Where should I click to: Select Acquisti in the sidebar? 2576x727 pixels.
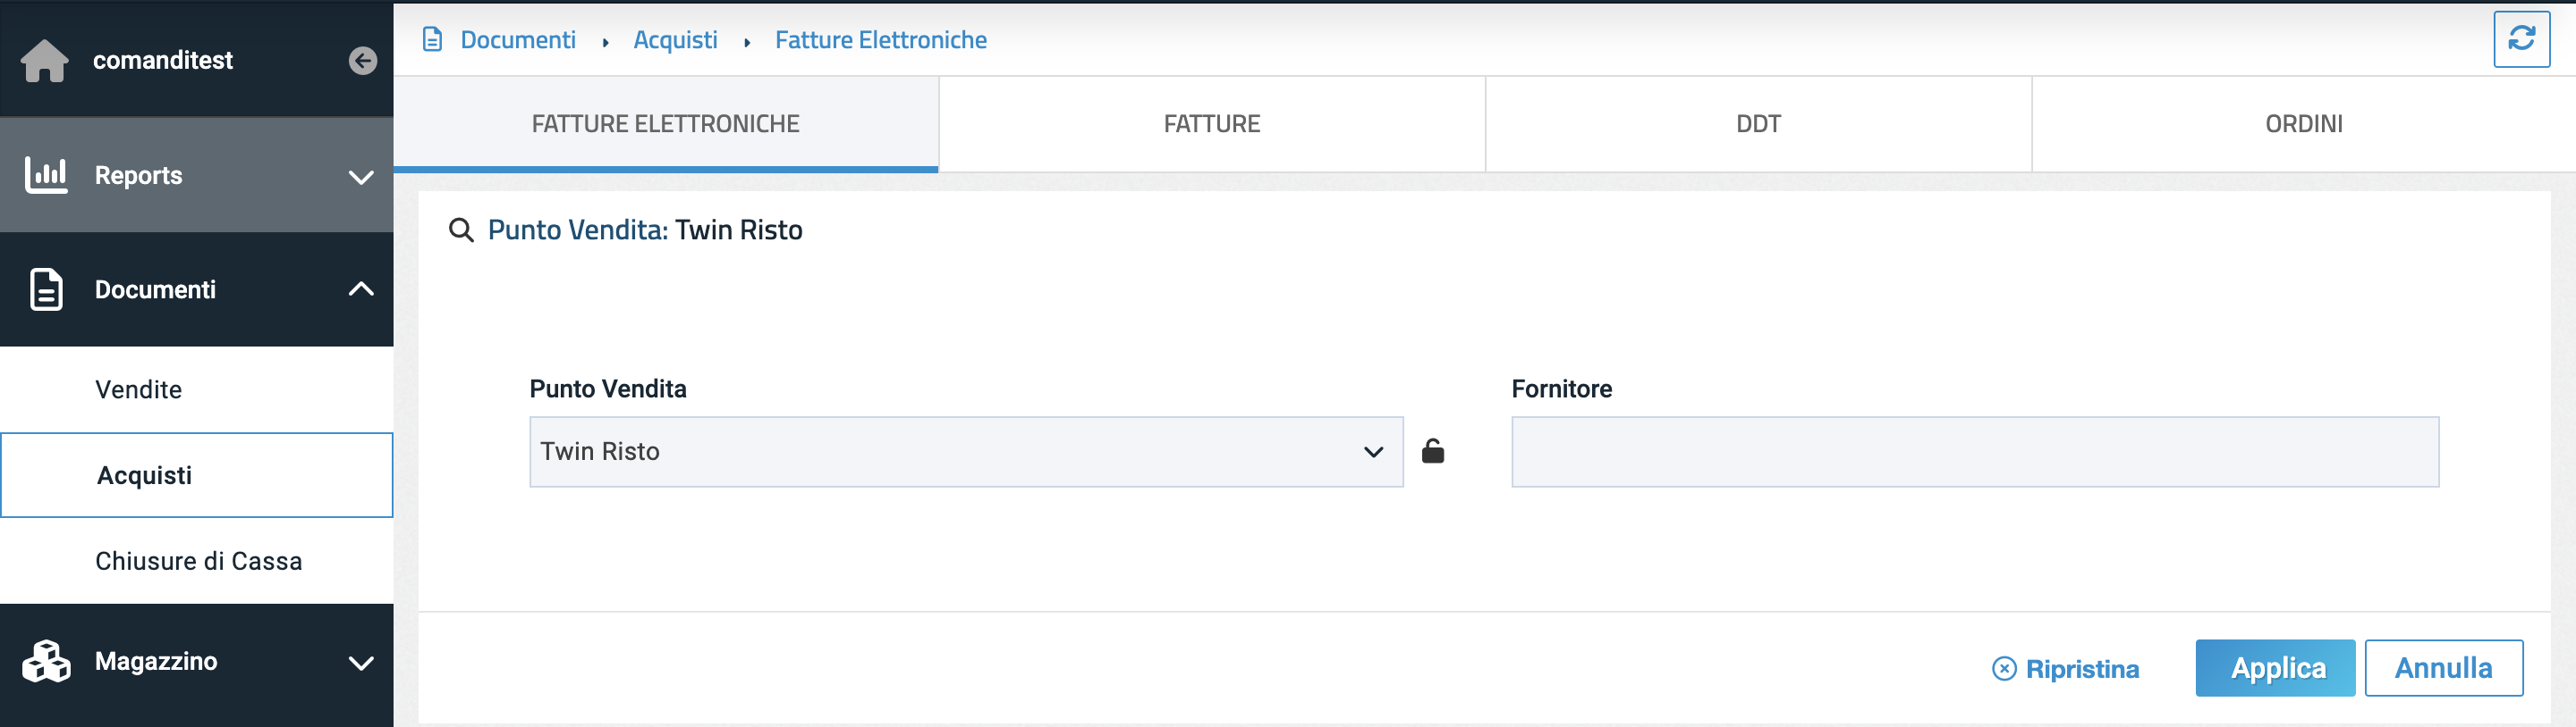pos(197,475)
